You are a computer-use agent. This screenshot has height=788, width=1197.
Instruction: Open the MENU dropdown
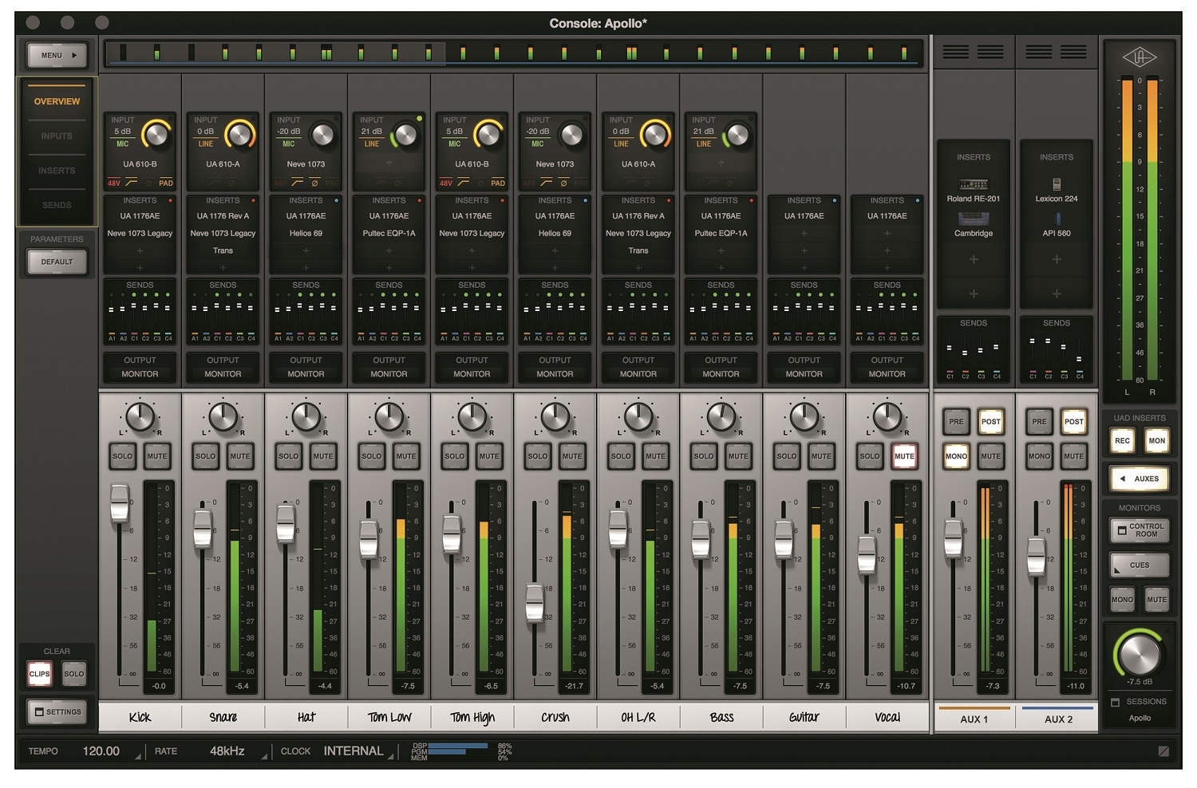tap(57, 56)
